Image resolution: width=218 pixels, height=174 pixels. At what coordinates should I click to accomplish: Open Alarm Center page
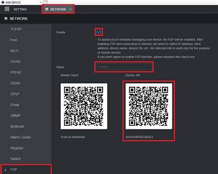(20, 137)
